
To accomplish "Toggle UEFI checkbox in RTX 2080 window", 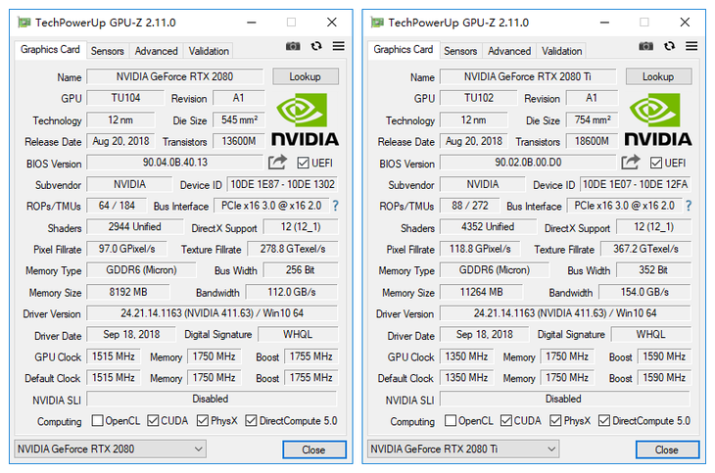I will tap(303, 163).
